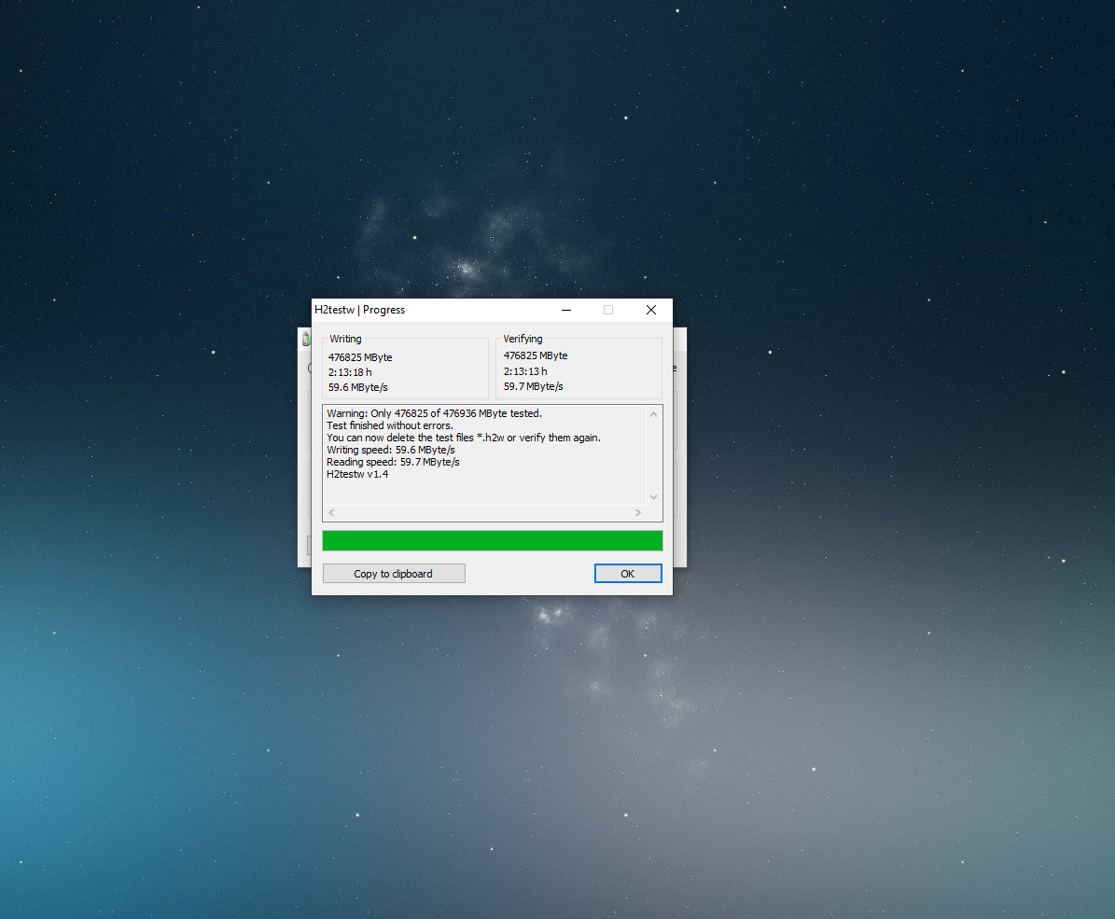Click the Verifying group 59.7 MByte/s speed

point(534,386)
